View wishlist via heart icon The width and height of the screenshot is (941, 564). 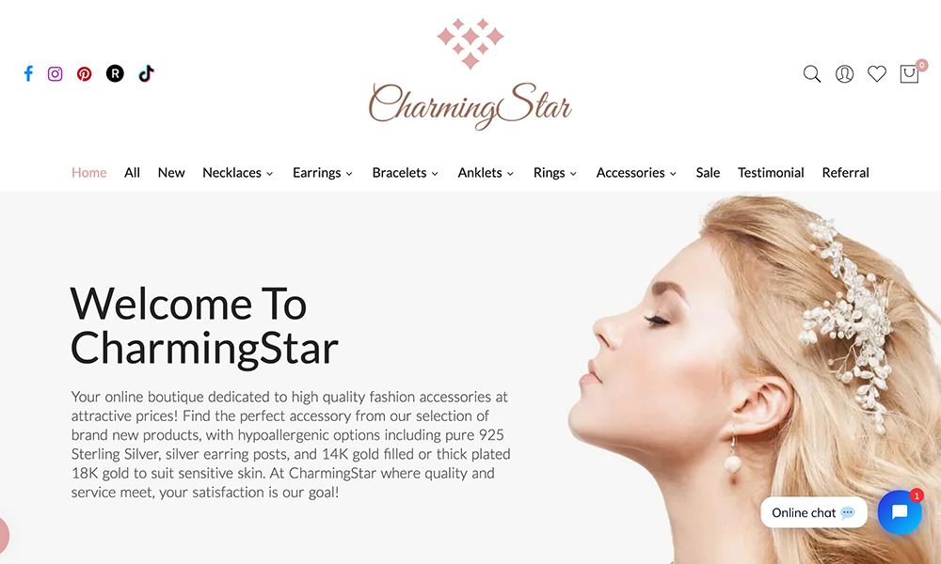(x=877, y=73)
